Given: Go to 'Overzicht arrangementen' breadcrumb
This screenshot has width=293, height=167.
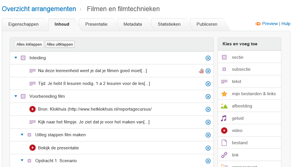Looking at the screenshot, I should coord(39,9).
